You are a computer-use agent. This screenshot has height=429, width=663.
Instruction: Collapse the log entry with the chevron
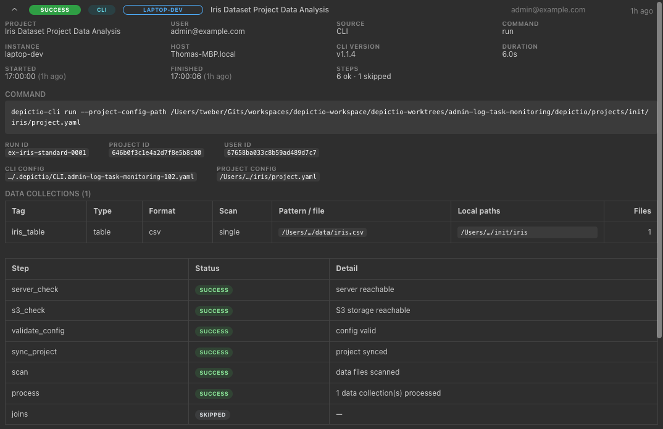click(x=14, y=10)
